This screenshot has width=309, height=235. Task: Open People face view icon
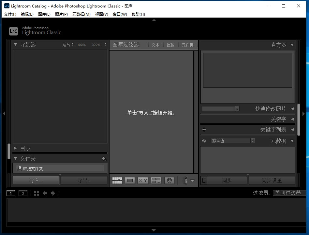pos(169,180)
